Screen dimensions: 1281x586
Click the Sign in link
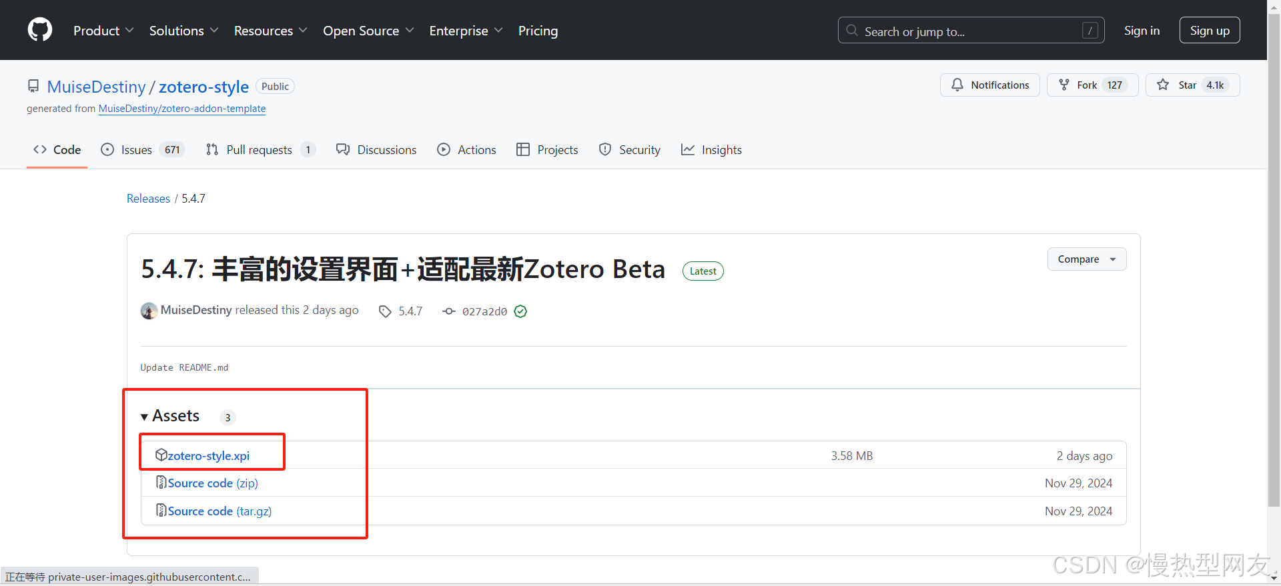(x=1142, y=31)
